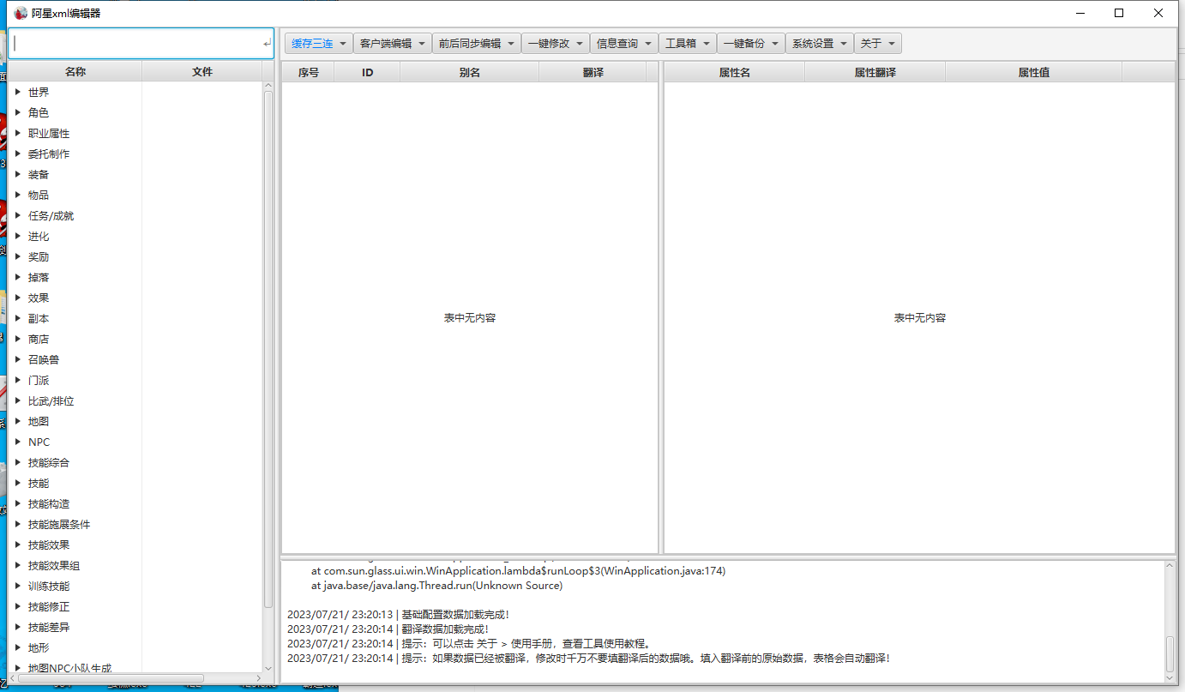Open the 信息查询 menu
This screenshot has width=1185, height=692.
624,44
